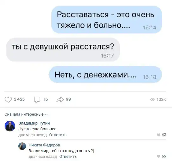Click the 16 comments counter
This screenshot has width=172, height=161.
(45, 99)
